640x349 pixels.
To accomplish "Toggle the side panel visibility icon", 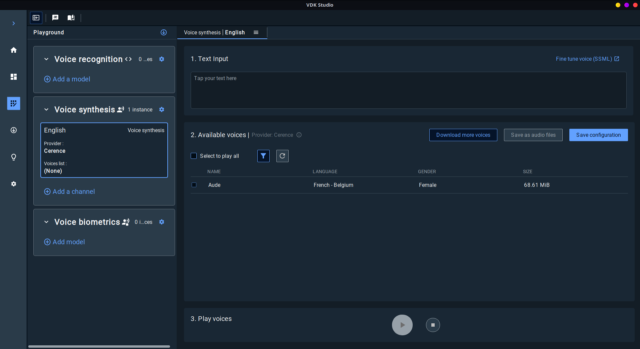I will pyautogui.click(x=36, y=18).
